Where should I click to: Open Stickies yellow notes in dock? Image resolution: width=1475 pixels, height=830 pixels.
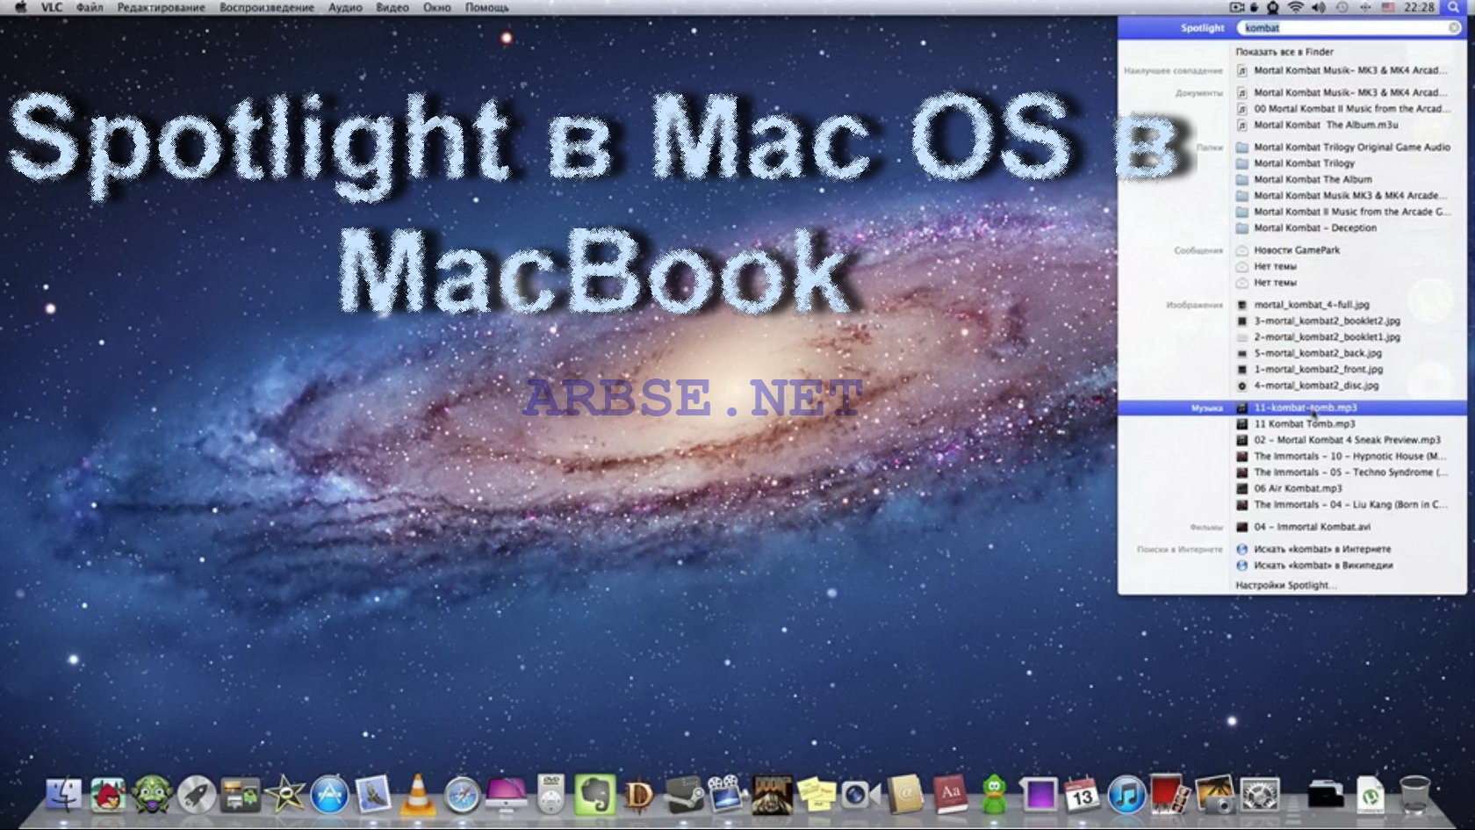(x=817, y=795)
